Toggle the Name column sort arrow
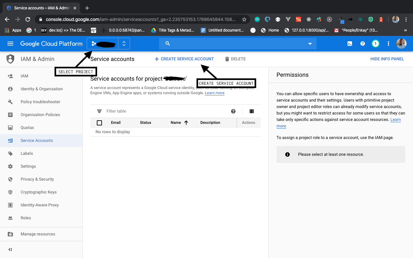Image resolution: width=413 pixels, height=258 pixels. point(186,123)
